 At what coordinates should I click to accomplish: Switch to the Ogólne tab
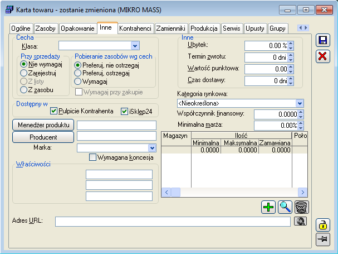21,28
